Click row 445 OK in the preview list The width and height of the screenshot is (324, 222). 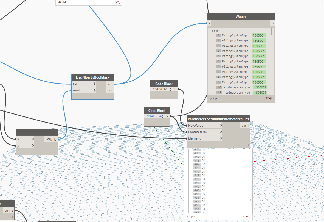point(199,176)
